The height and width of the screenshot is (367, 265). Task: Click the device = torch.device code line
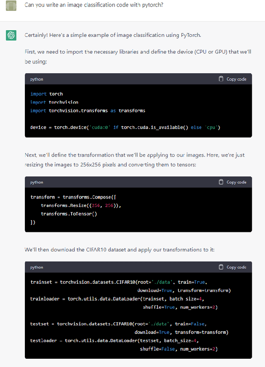click(125, 127)
